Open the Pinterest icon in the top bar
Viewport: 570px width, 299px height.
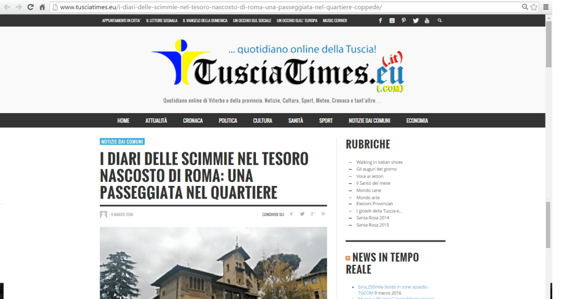click(x=404, y=20)
